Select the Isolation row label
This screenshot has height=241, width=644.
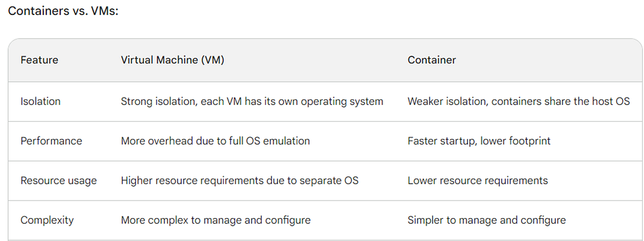pos(40,101)
